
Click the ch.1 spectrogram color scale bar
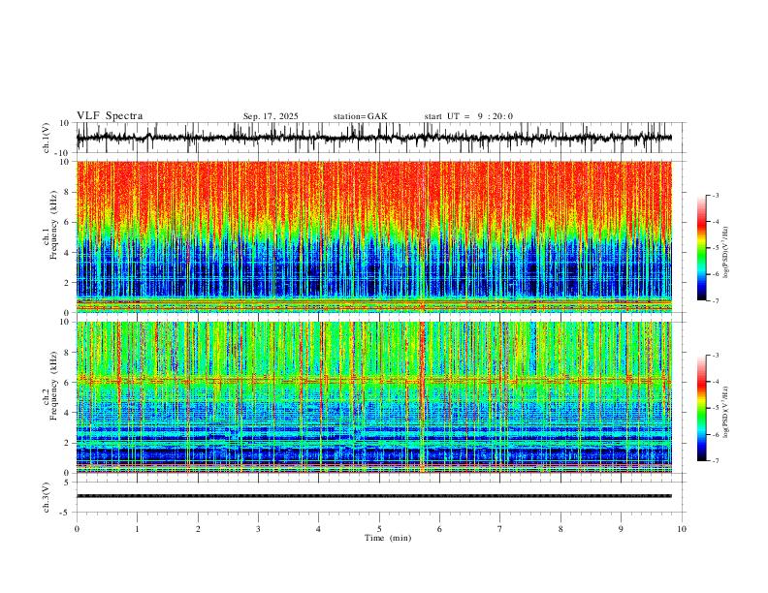coord(701,248)
